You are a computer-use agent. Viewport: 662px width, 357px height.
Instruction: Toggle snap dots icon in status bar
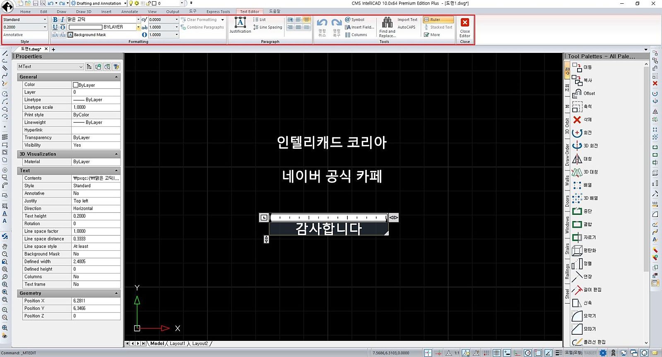coord(486,353)
